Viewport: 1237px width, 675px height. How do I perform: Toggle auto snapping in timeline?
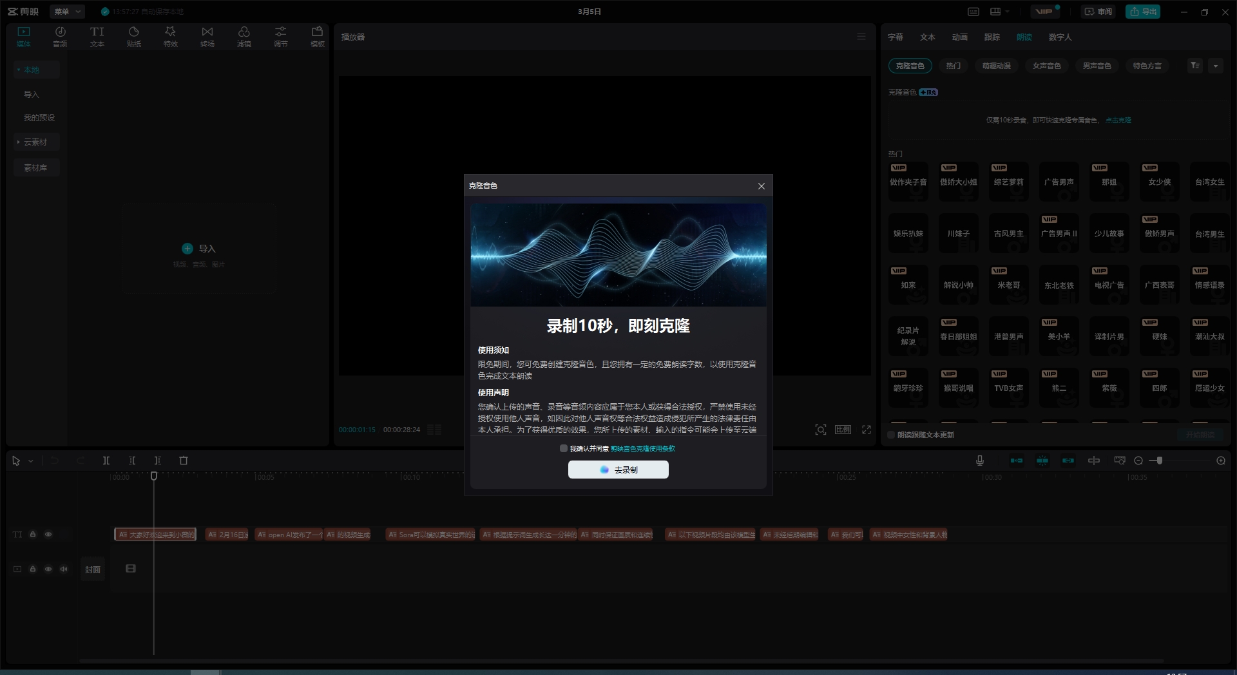pos(1042,461)
